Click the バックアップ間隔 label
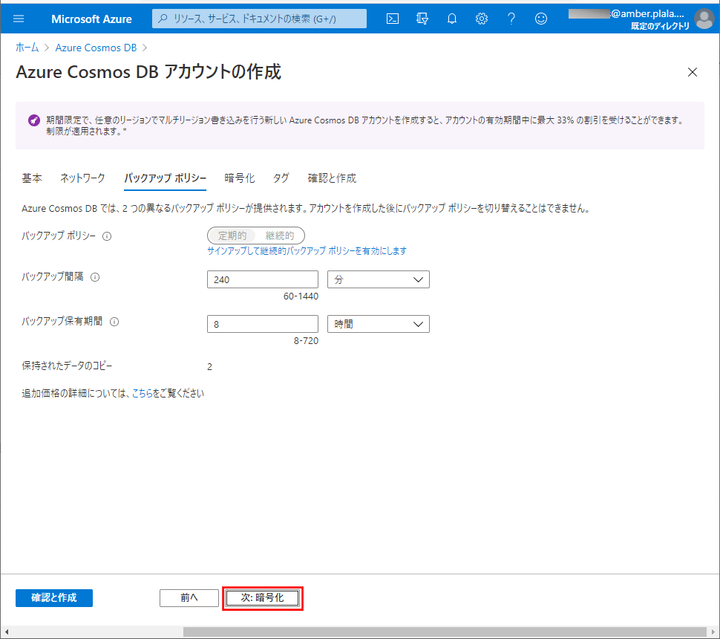The width and height of the screenshot is (720, 639). tap(53, 276)
